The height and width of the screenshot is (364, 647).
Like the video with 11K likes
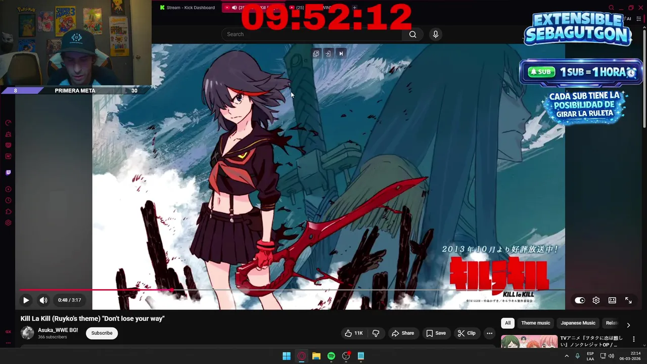point(354,333)
